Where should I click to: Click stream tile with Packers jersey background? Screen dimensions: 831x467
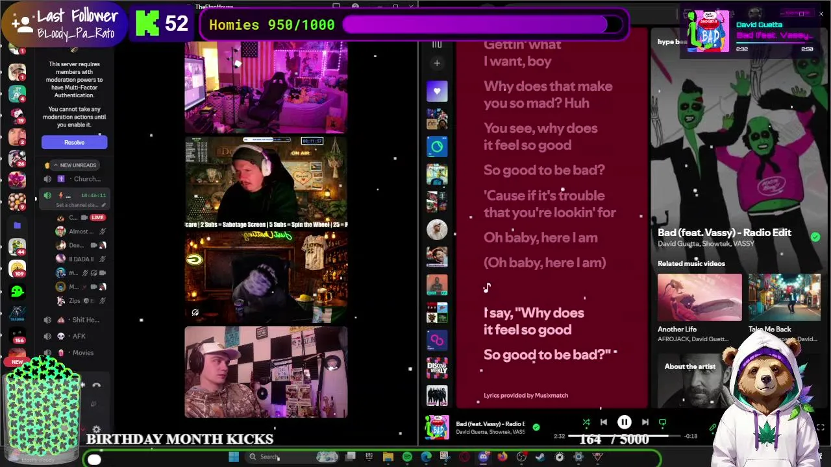pyautogui.click(x=266, y=277)
